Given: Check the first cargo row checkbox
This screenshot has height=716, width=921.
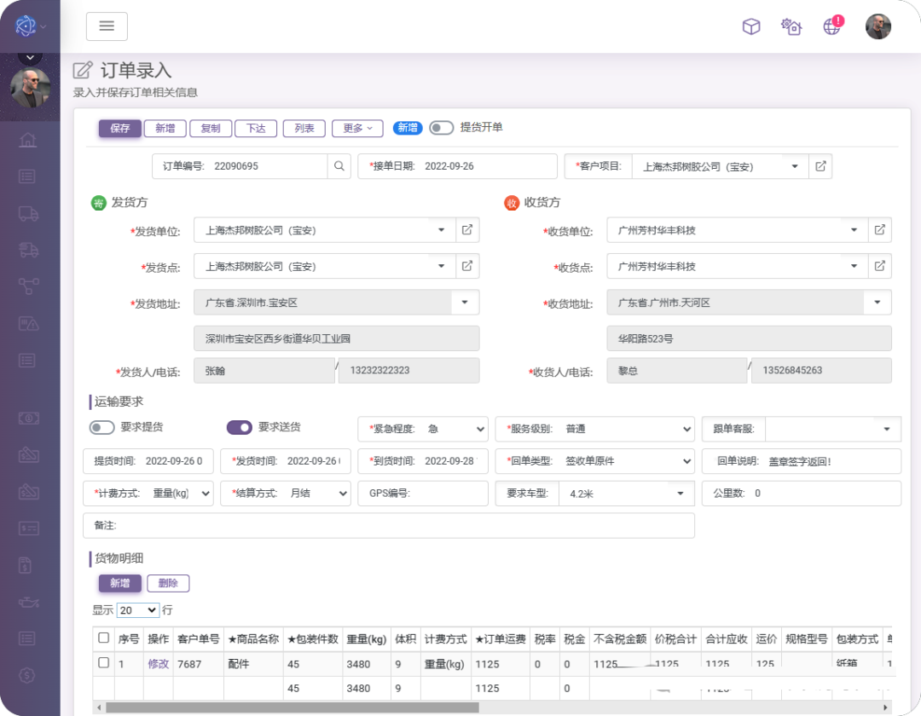Looking at the screenshot, I should (x=103, y=662).
